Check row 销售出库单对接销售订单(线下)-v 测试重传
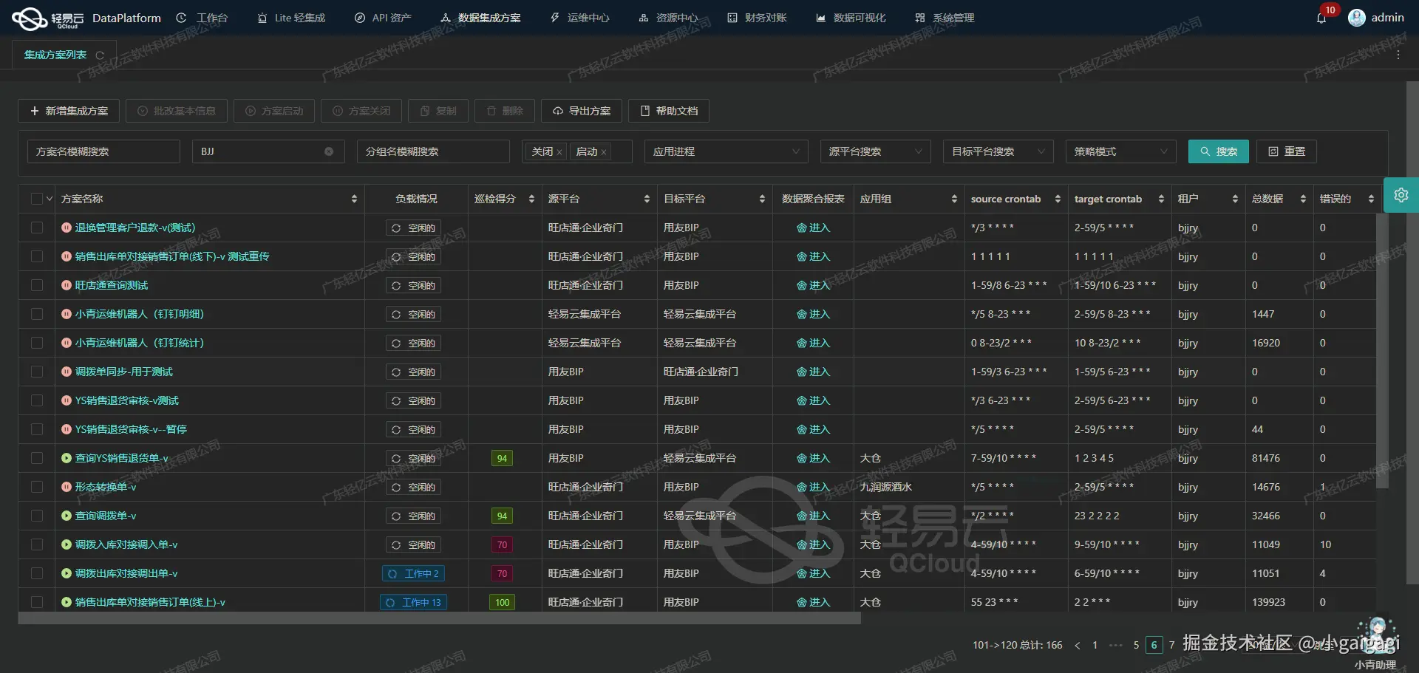The image size is (1419, 673). 37,256
